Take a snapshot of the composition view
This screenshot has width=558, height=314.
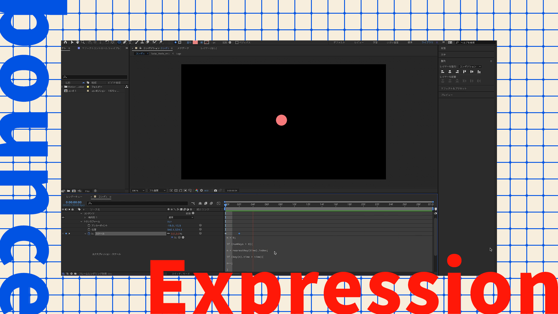click(x=216, y=190)
